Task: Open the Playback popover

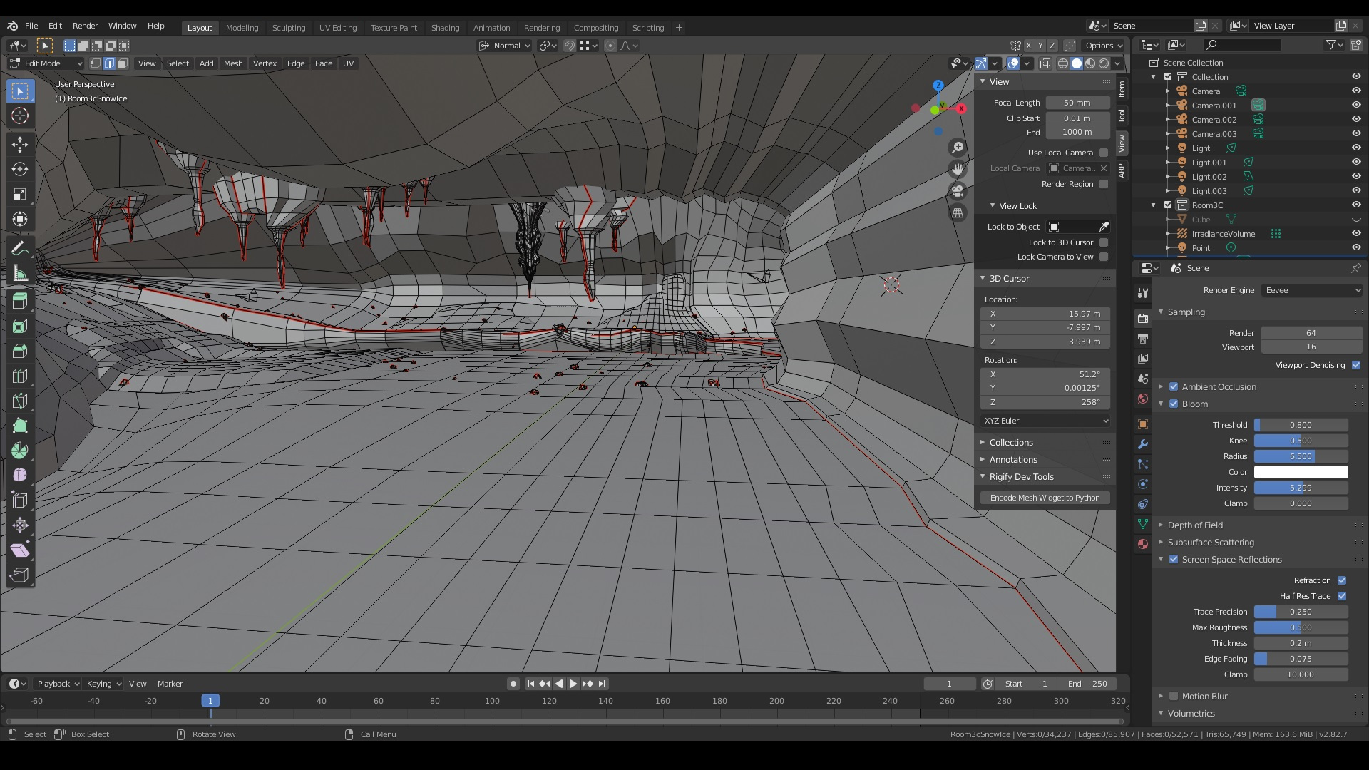Action: coord(57,684)
